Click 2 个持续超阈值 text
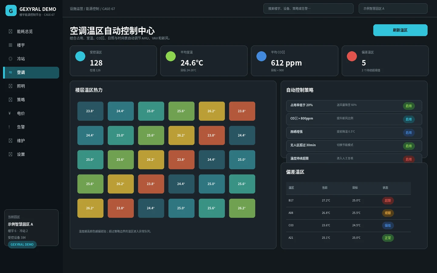This screenshot has width=437, height=273. click(x=371, y=70)
